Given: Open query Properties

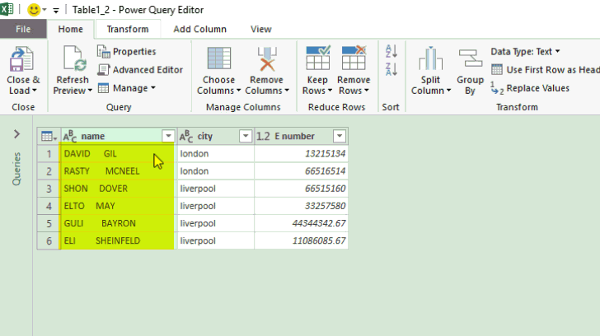Looking at the screenshot, I should [x=127, y=51].
